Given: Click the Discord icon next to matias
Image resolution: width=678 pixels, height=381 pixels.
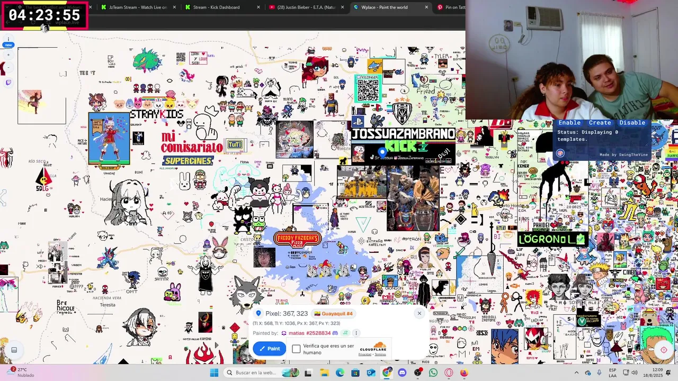Looking at the screenshot, I should tap(335, 333).
